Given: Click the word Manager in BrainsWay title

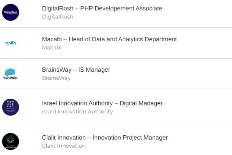Looking at the screenshot, I should coord(98,70).
